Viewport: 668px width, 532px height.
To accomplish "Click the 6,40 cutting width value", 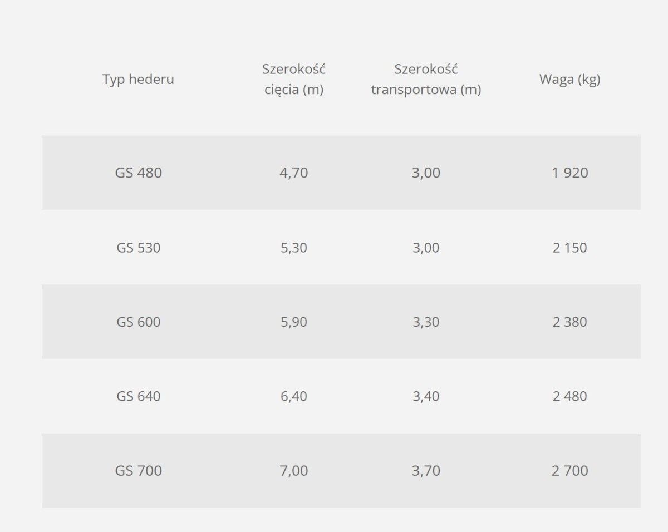I will (294, 396).
